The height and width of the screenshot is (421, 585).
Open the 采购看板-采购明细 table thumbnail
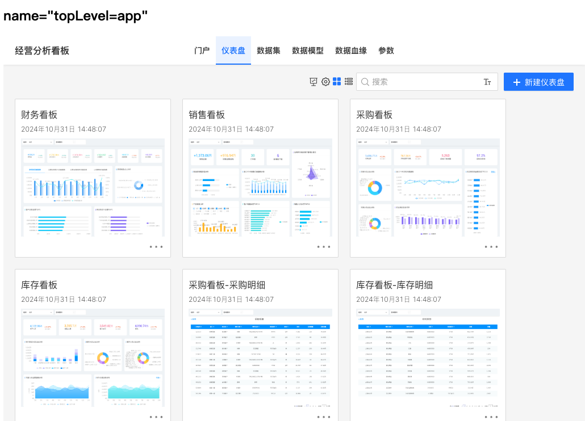click(x=261, y=357)
